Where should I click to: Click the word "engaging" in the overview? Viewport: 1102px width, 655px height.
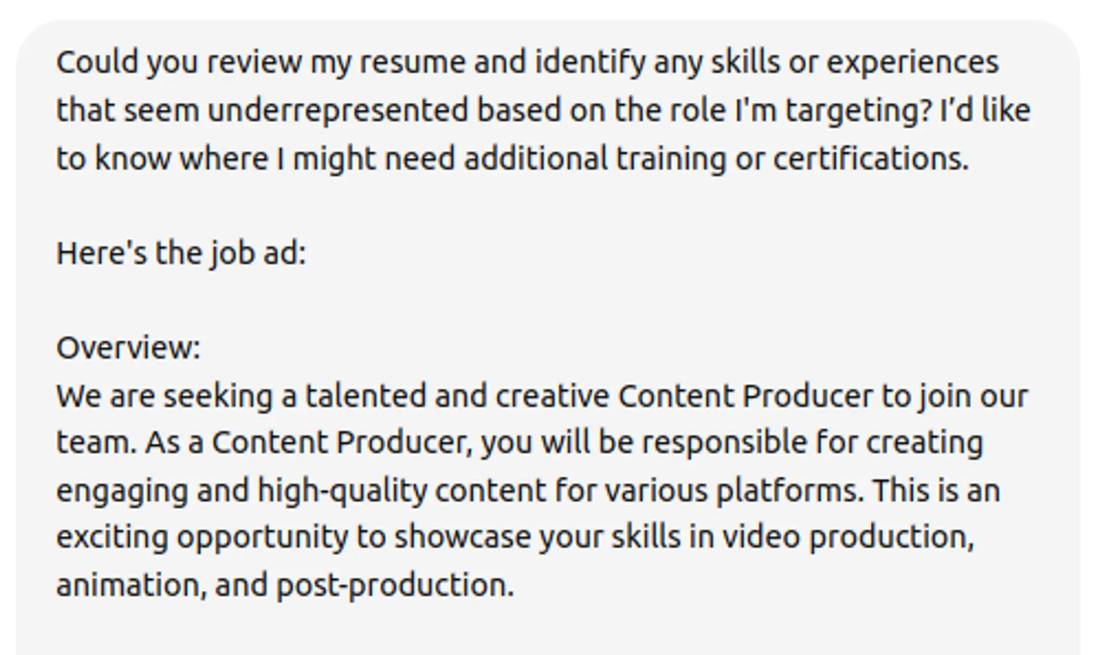point(122,491)
